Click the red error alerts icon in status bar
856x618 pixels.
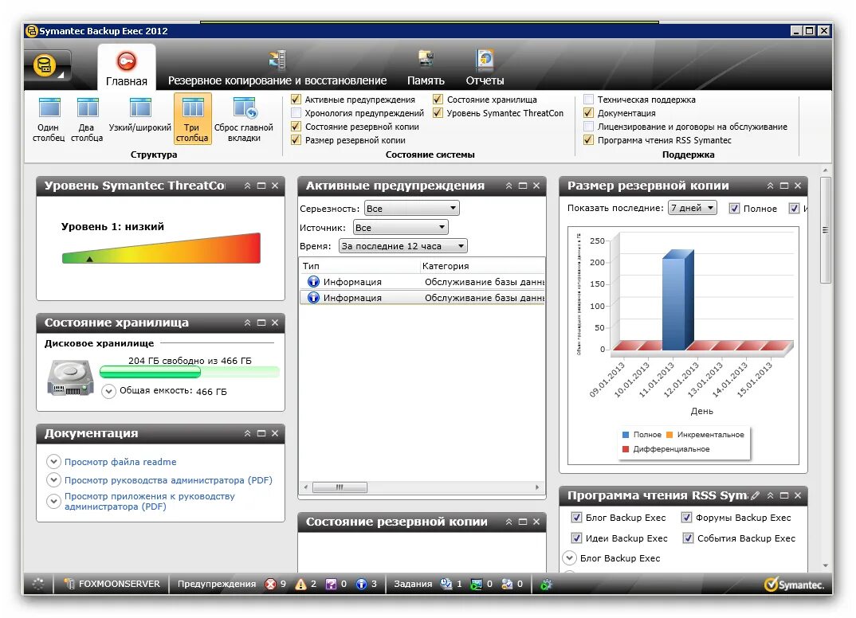click(x=270, y=585)
